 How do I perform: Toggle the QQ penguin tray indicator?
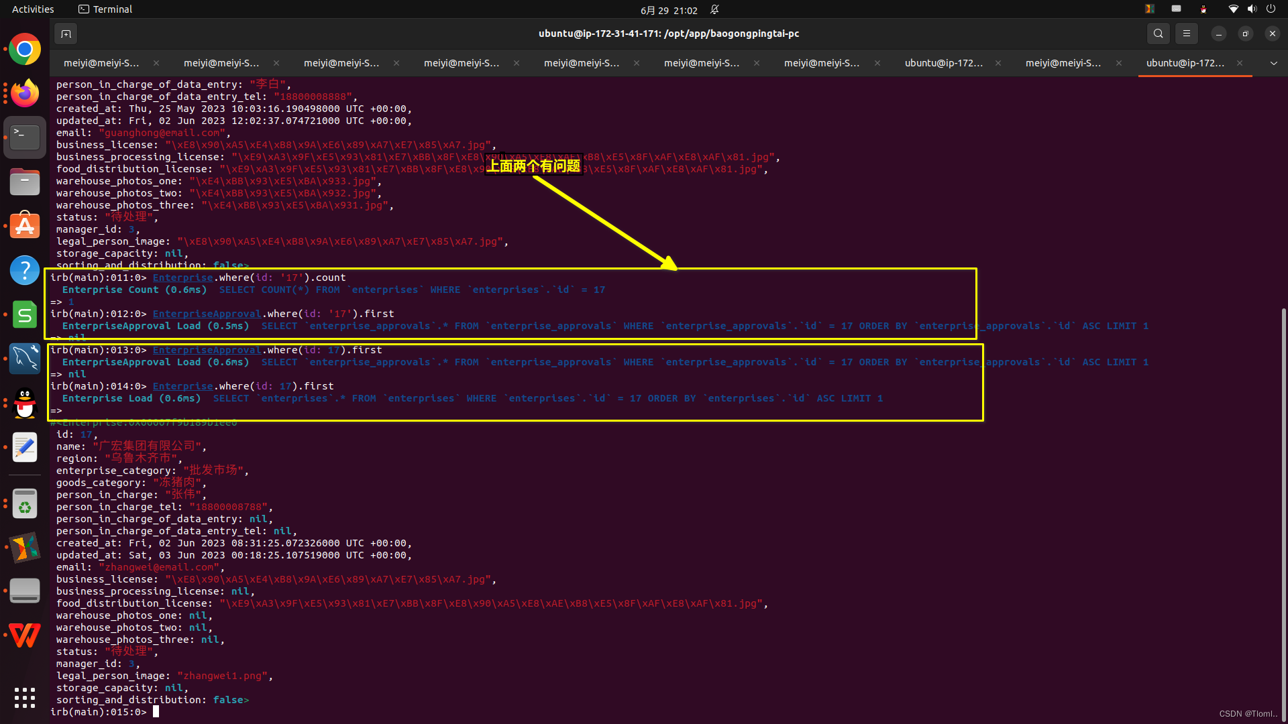[1203, 9]
